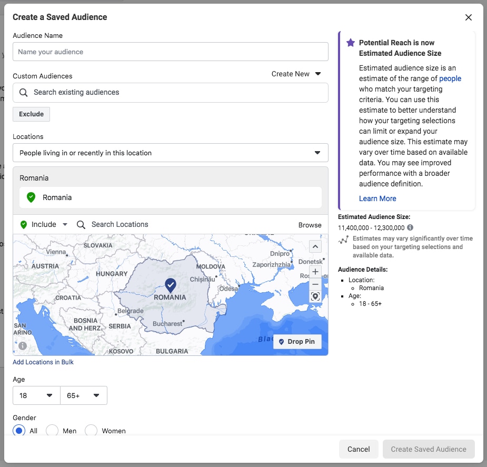Select the Women gender option

(91, 431)
